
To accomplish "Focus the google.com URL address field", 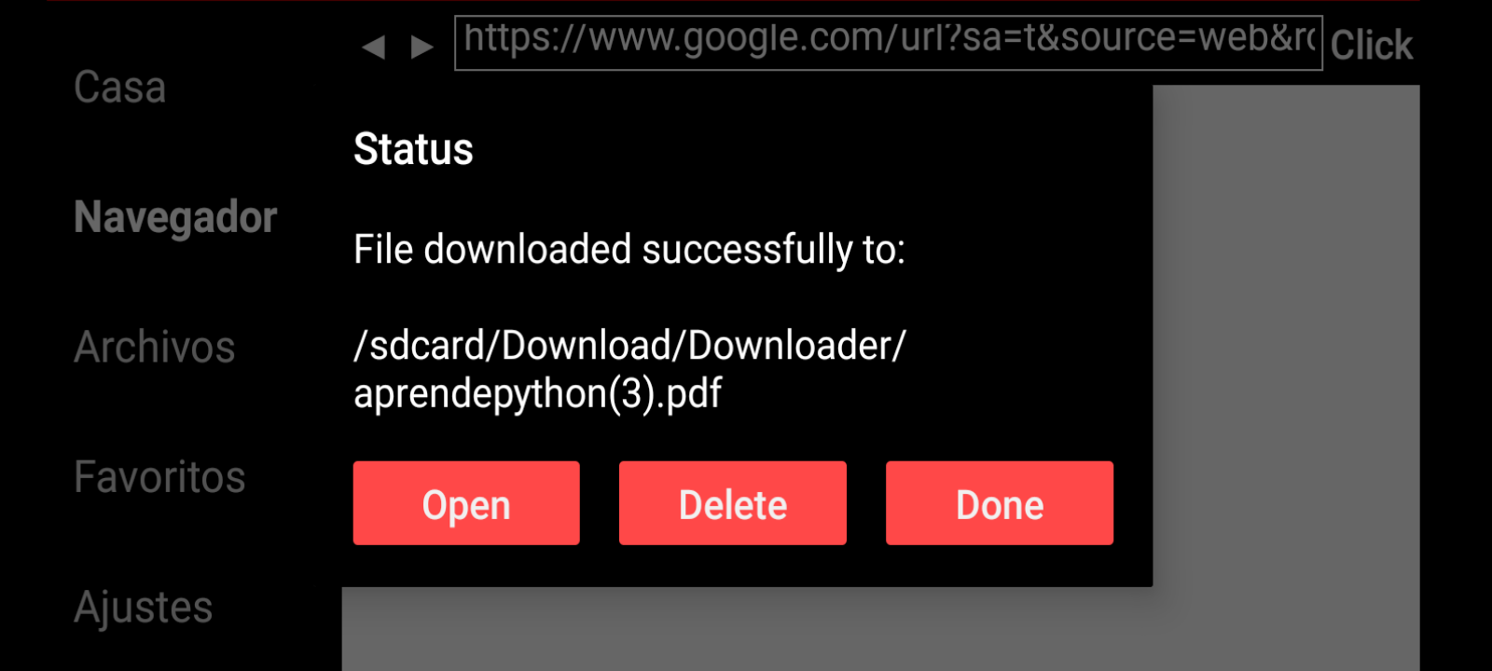I will click(888, 43).
